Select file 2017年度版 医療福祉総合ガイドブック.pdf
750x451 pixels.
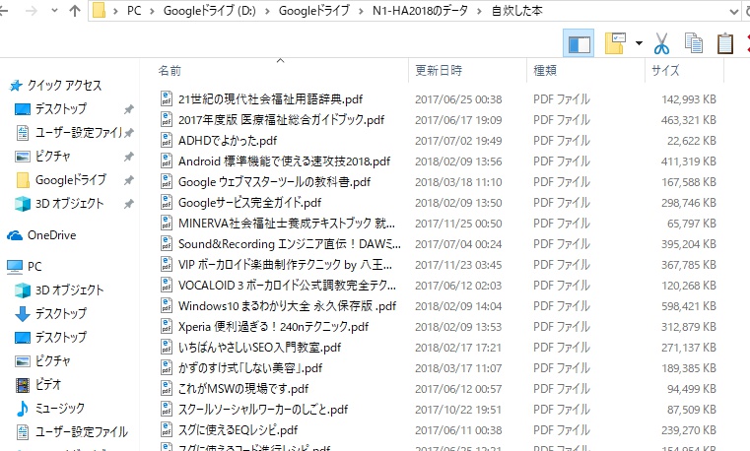[281, 120]
